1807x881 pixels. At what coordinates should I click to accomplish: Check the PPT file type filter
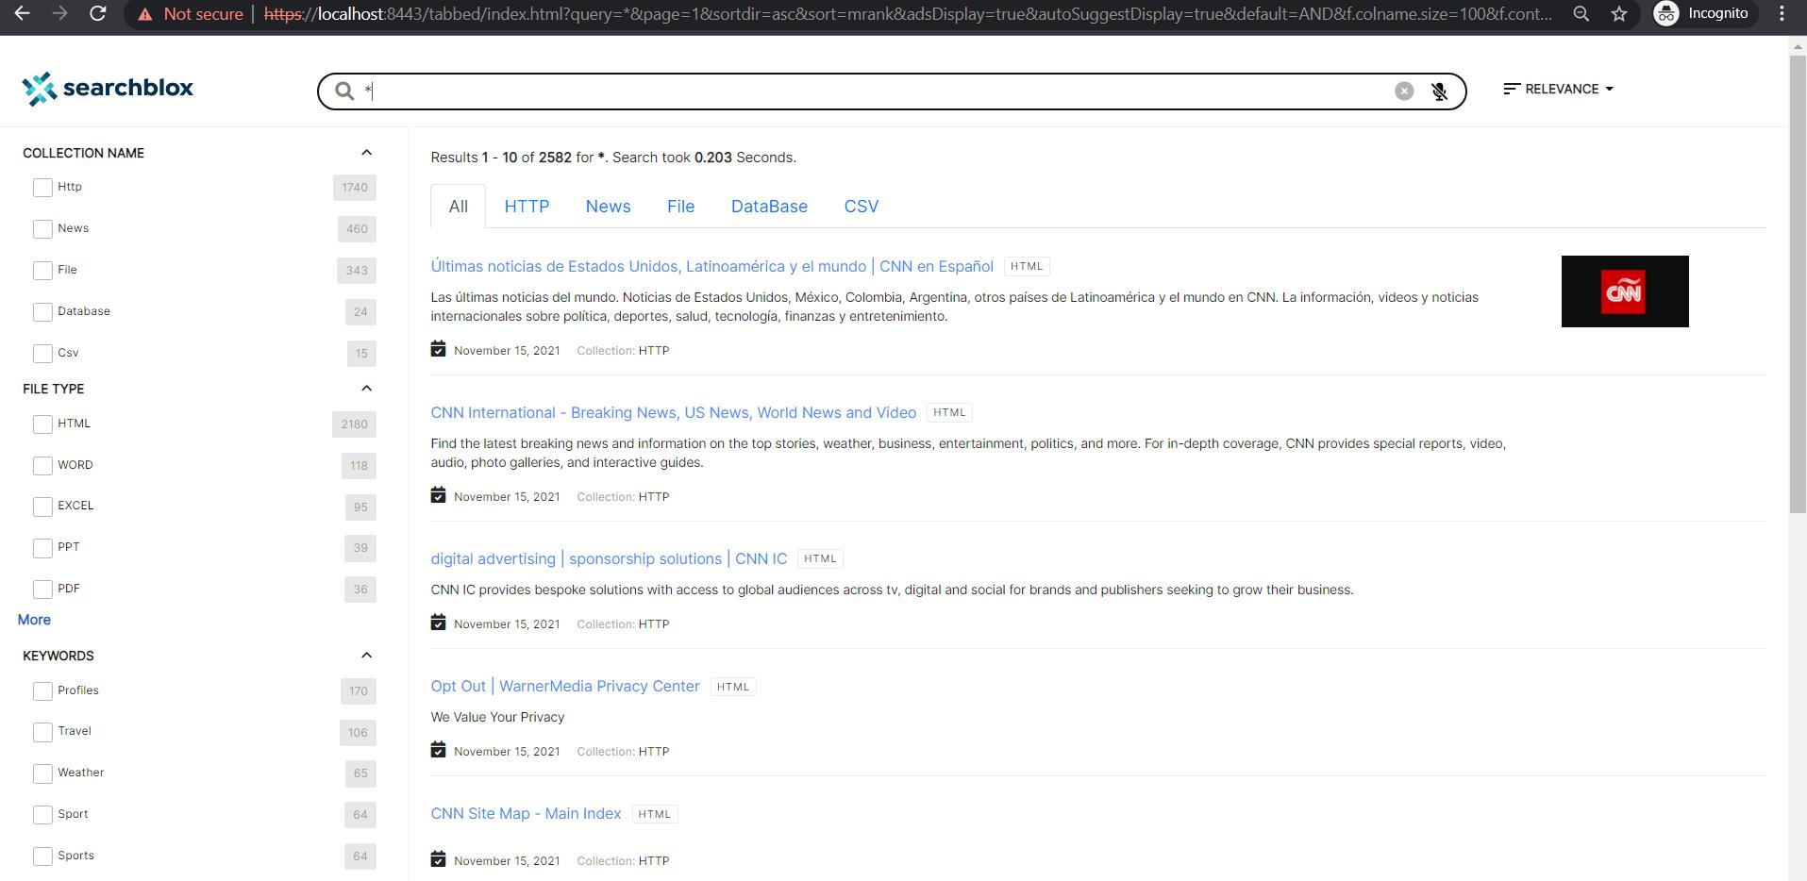[x=42, y=548]
